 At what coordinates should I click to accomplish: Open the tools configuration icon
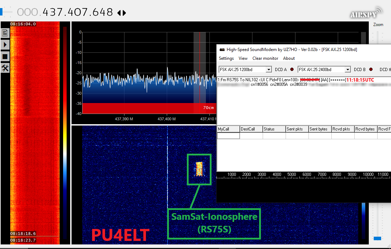tap(5, 68)
